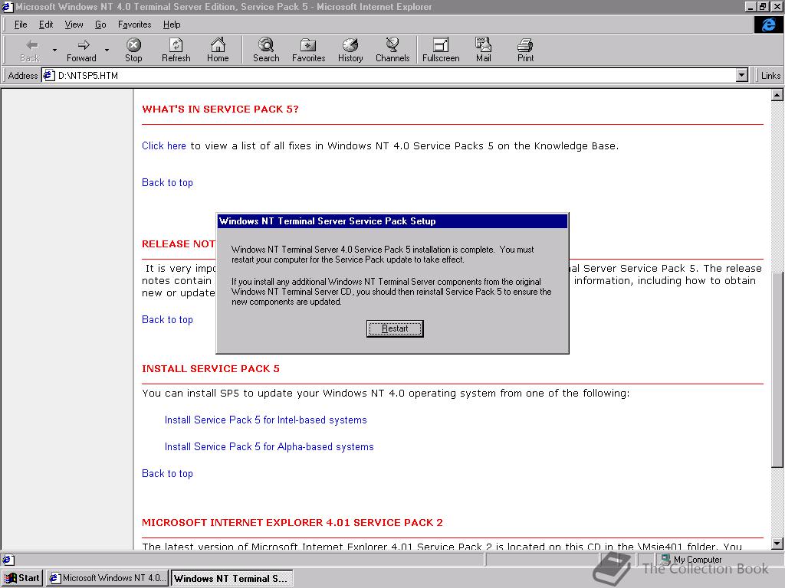The image size is (785, 588).
Task: Click the vertical scrollbar down arrow
Action: pyautogui.click(x=777, y=544)
